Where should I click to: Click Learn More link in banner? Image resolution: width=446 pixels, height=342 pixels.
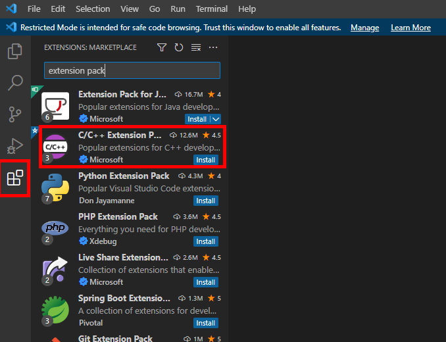click(410, 28)
